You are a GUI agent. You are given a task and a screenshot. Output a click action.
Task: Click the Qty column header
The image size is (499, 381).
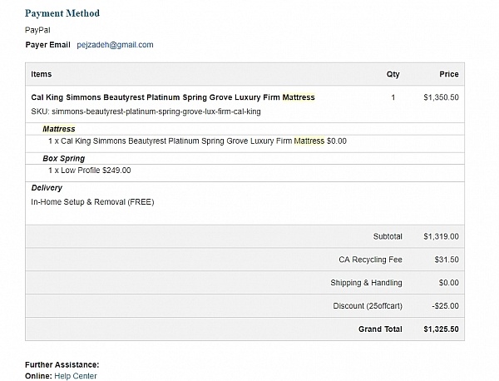click(393, 74)
